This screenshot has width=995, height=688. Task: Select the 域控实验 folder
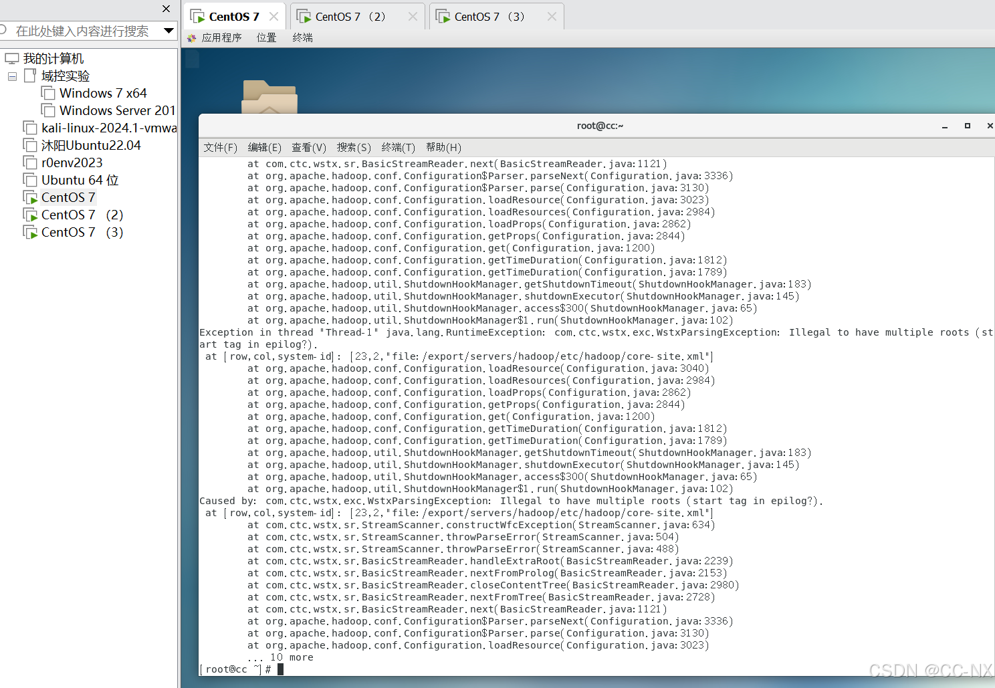point(66,76)
